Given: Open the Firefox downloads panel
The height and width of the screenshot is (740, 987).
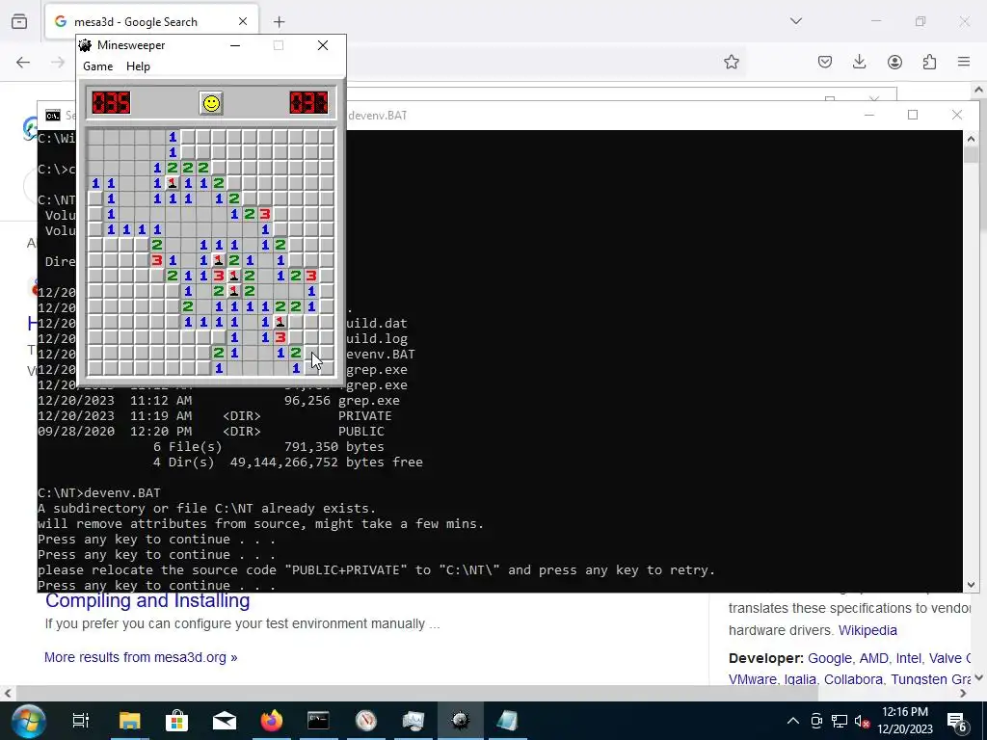Looking at the screenshot, I should pos(859,62).
